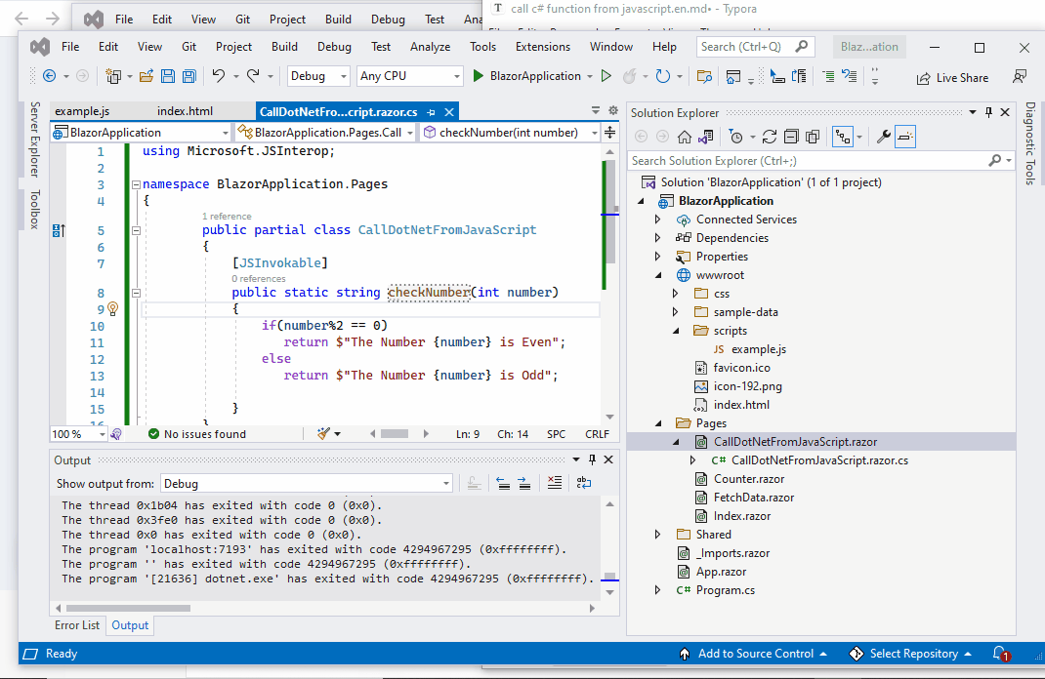Viewport: 1045px width, 679px height.
Task: Open the Show output from Debug dropdown
Action: pyautogui.click(x=445, y=482)
